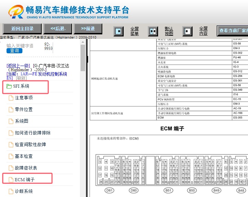The height and width of the screenshot is (197, 248).
Task: Open the ECM 端子 tree item
Action: coord(24,179)
